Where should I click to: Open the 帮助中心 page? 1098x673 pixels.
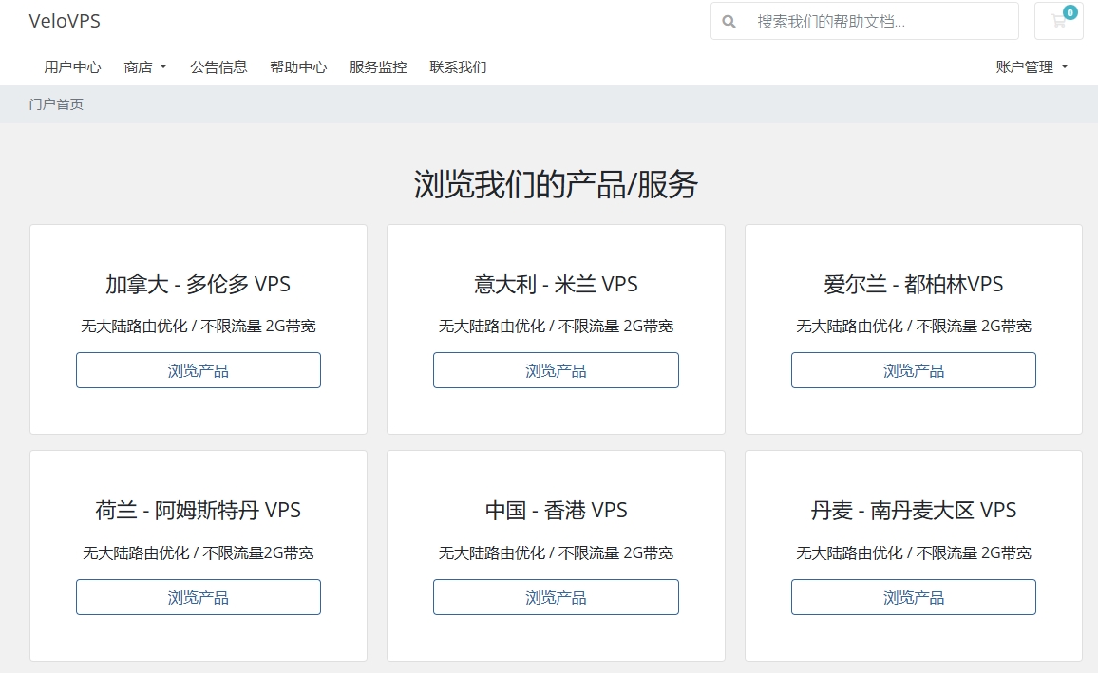pyautogui.click(x=298, y=66)
